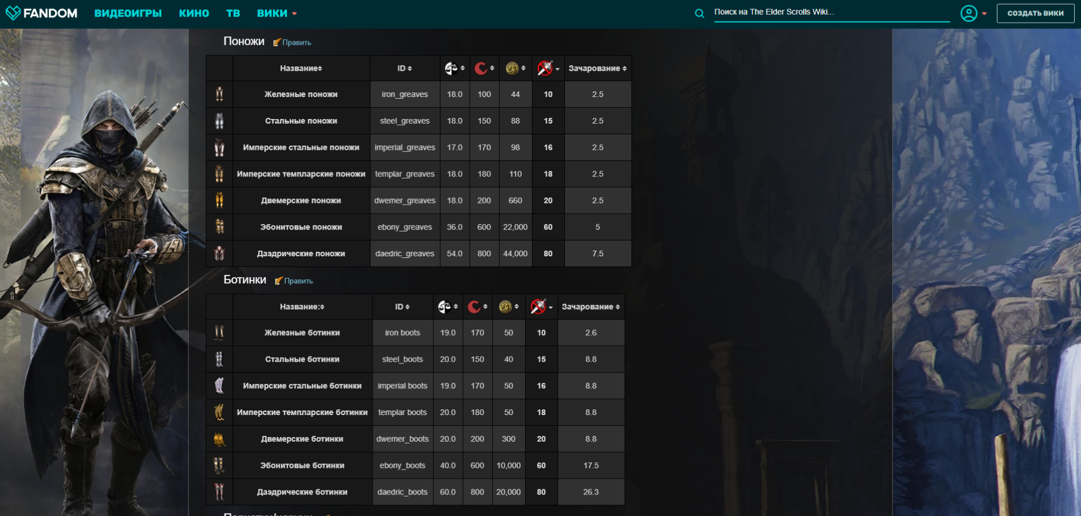Open Эбонитовые ботинки page
Viewport: 1081px width, 516px height.
tap(302, 466)
